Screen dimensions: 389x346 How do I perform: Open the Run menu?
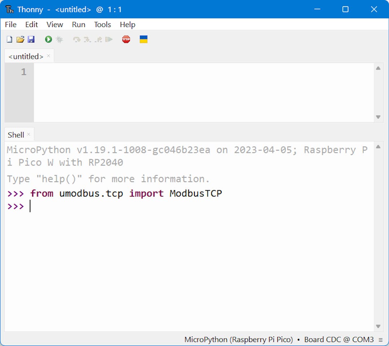click(78, 25)
